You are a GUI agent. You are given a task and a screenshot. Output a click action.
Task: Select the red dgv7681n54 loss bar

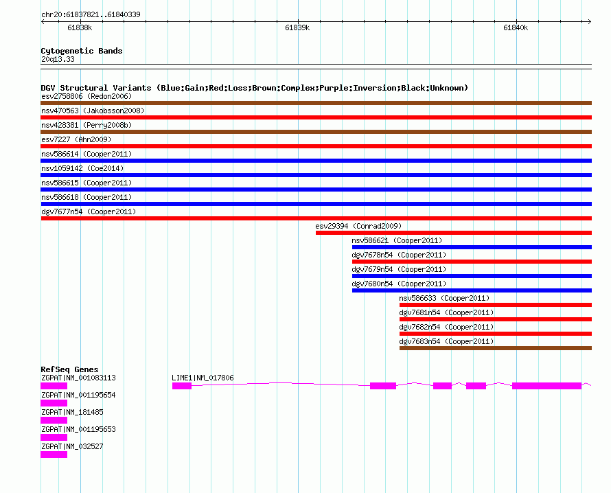pyautogui.click(x=496, y=319)
